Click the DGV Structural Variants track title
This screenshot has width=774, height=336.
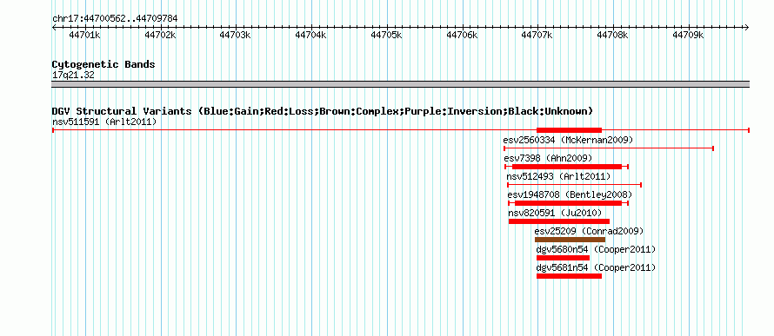click(x=323, y=111)
